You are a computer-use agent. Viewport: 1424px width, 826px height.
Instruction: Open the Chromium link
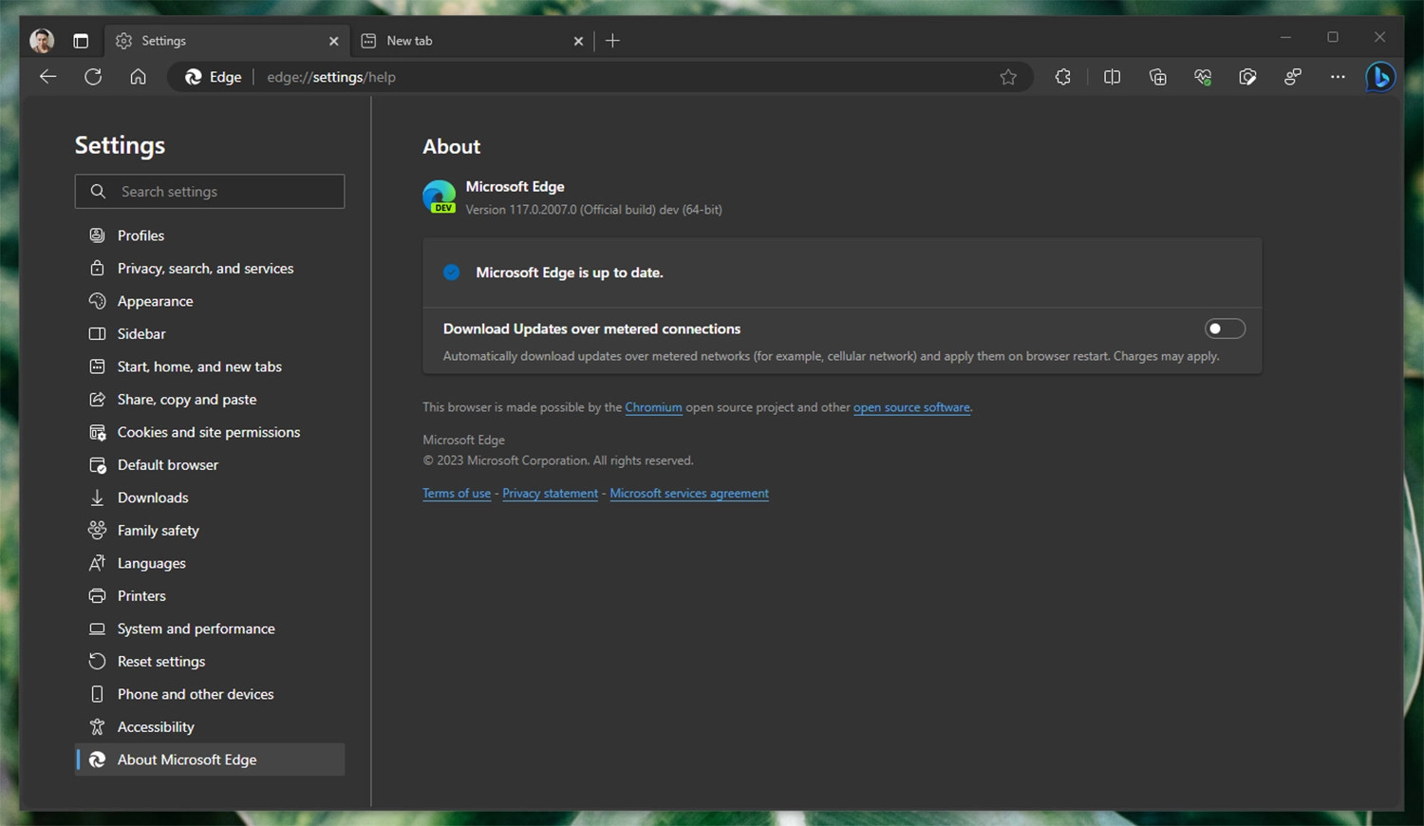653,407
